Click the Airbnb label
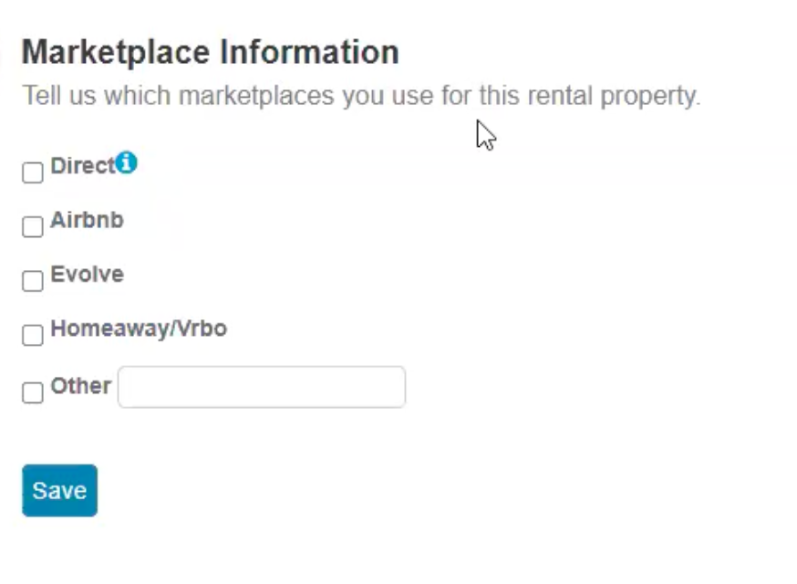 pyautogui.click(x=87, y=220)
